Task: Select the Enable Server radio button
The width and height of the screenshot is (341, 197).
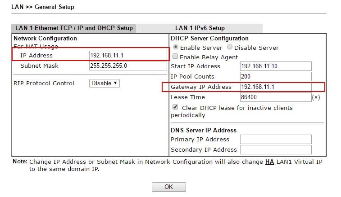Action: [x=175, y=47]
